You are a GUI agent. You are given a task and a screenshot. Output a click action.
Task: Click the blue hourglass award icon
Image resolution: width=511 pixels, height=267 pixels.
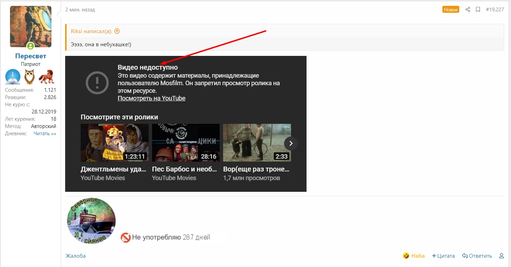(12, 77)
